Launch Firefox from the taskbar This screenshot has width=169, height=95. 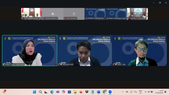tap(81, 92)
